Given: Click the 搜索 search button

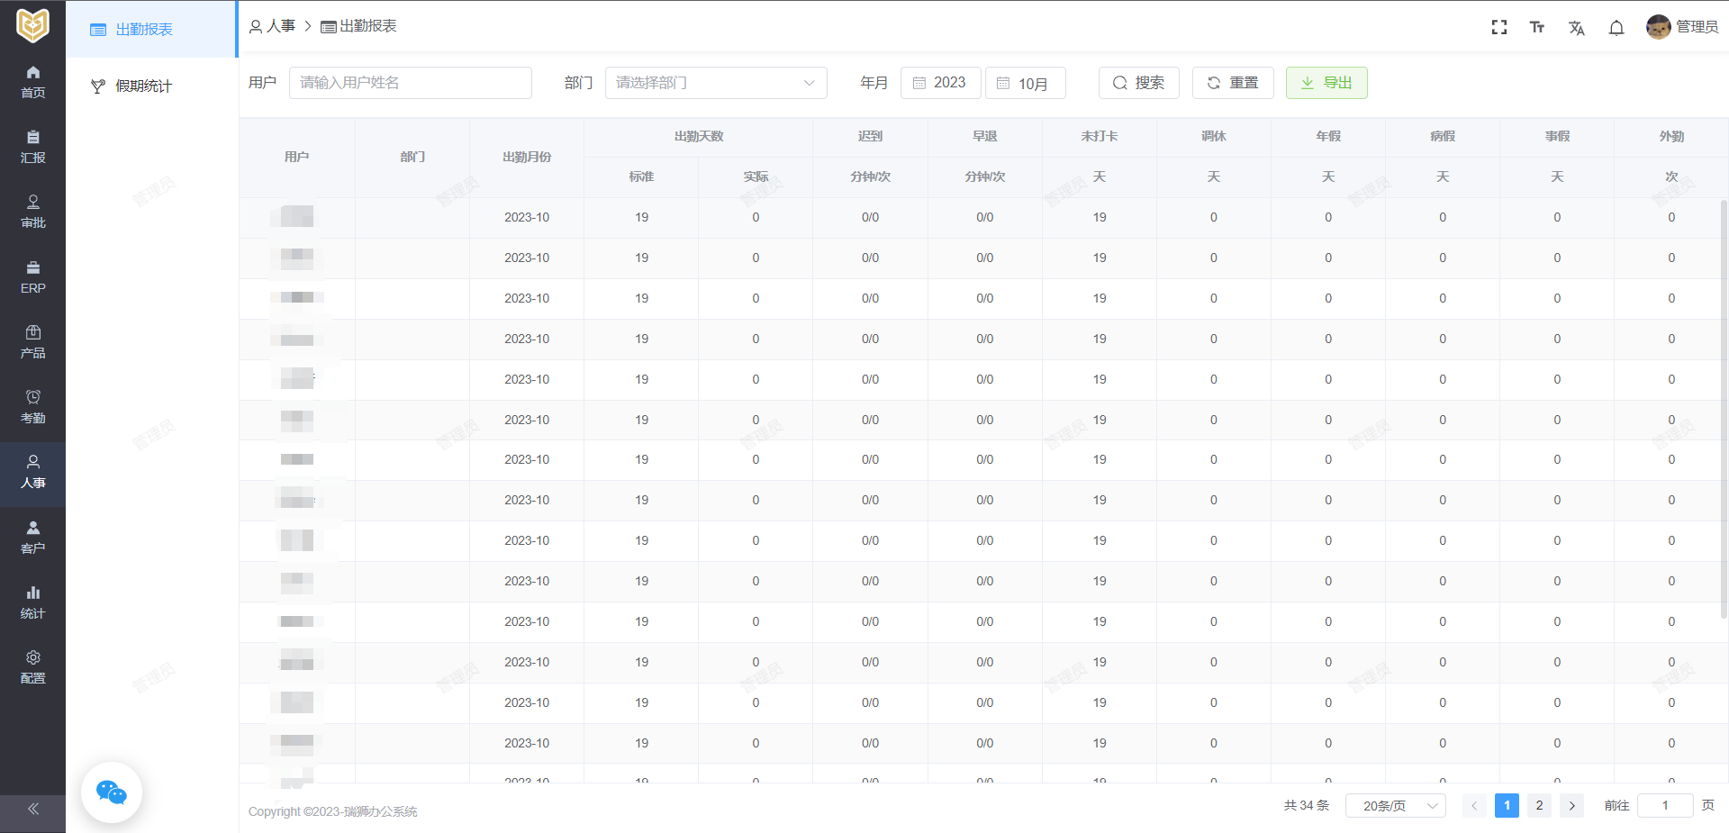Looking at the screenshot, I should pos(1138,83).
